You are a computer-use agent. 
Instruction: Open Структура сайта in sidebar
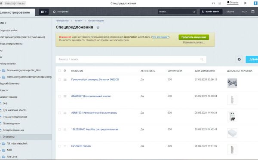pos(9,30)
